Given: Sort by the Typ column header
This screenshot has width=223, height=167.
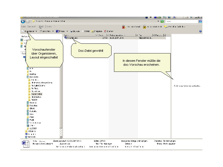Looking at the screenshot, I should pos(145,35).
